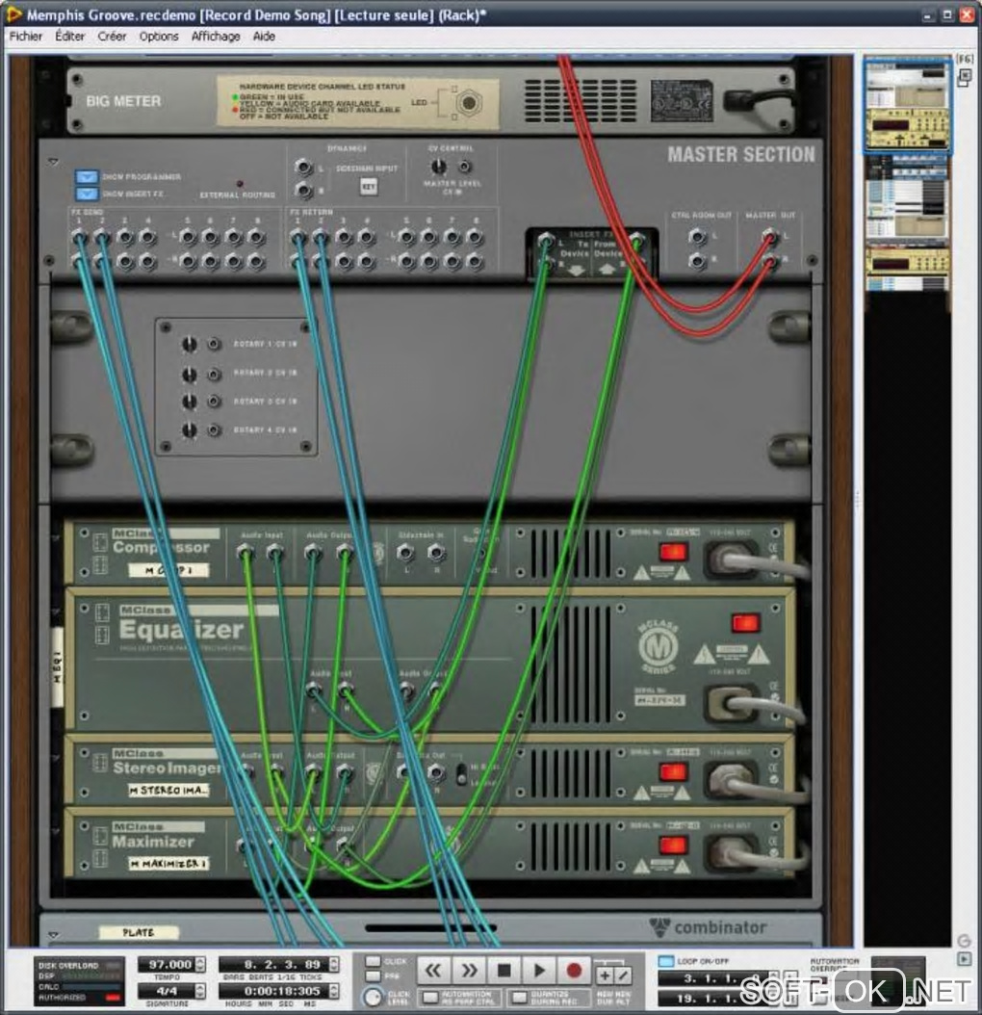
Task: Click Stereo Imager Separate Out left jack
Action: (x=404, y=771)
